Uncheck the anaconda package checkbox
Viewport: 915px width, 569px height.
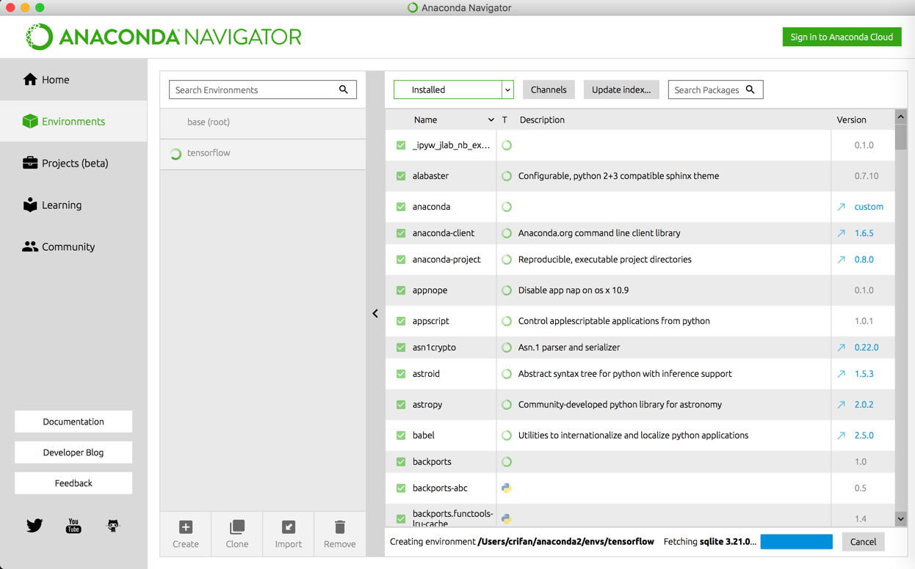coord(401,207)
